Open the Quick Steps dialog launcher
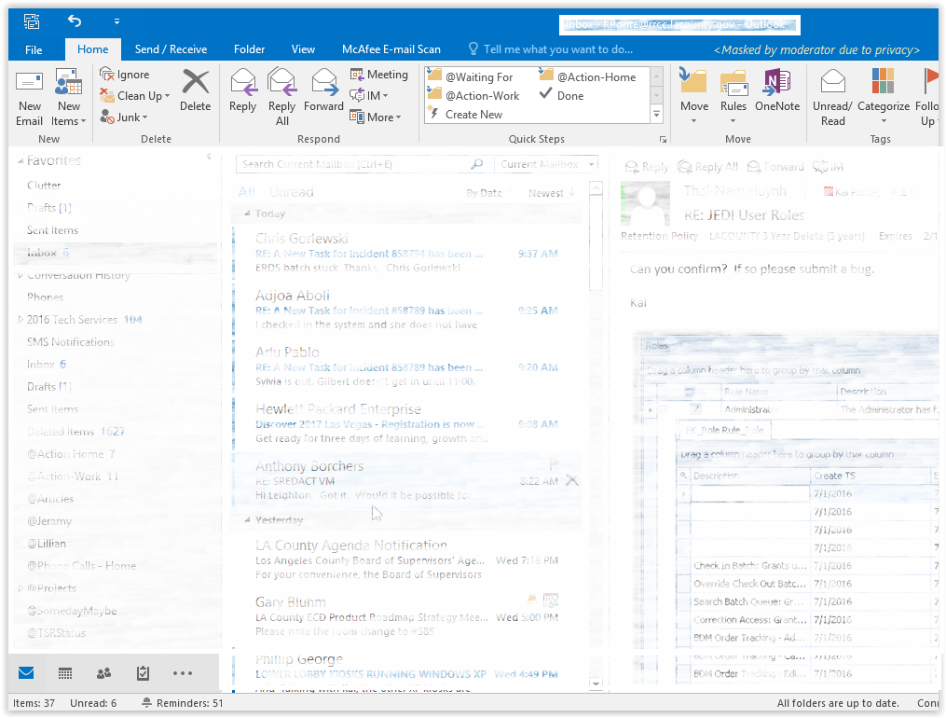 (663, 139)
